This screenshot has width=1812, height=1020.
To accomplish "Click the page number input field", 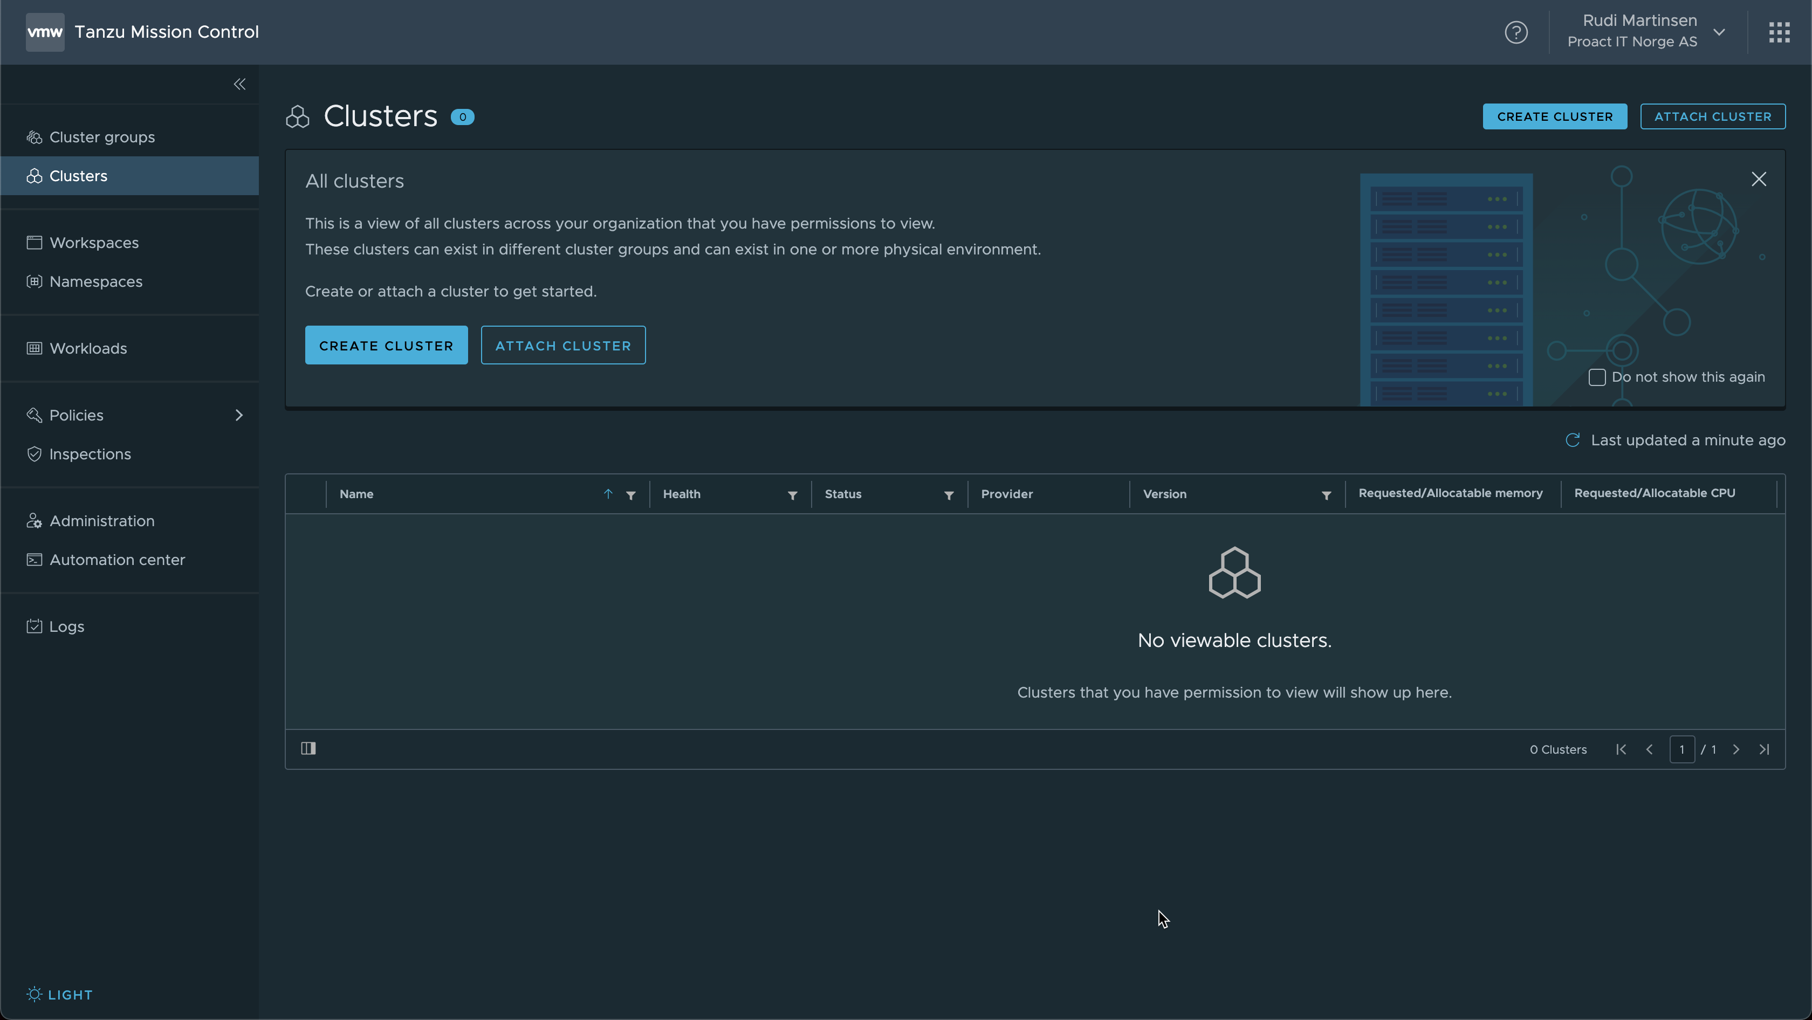I will (x=1682, y=749).
